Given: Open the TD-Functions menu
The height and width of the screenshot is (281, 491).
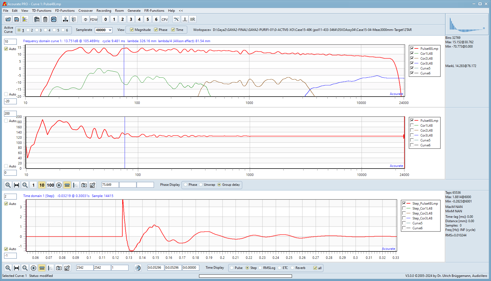Looking at the screenshot, I should click(x=42, y=11).
